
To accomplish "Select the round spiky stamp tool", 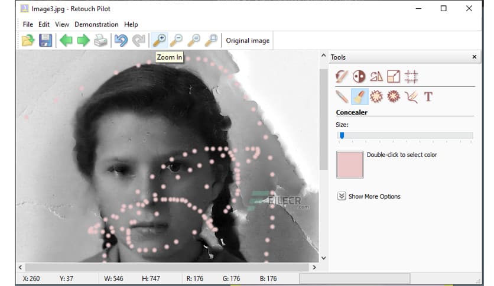I will (x=394, y=97).
